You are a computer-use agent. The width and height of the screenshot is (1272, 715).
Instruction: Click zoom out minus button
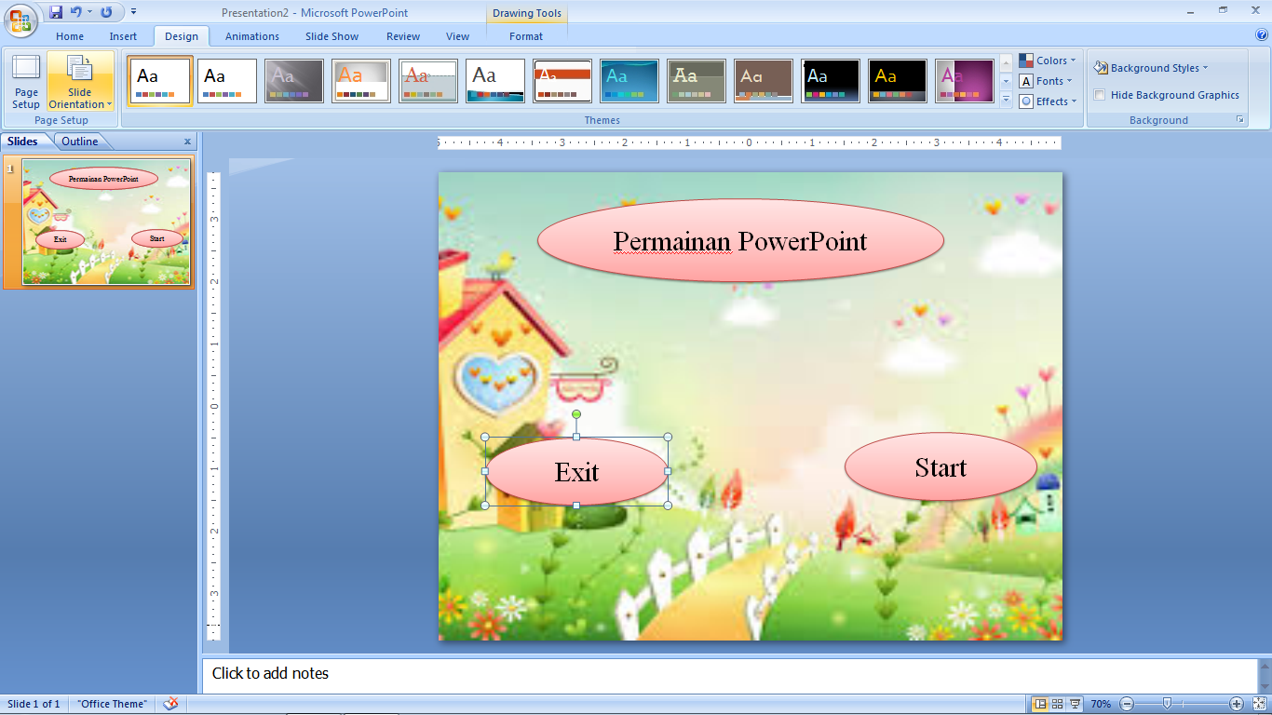pos(1126,704)
